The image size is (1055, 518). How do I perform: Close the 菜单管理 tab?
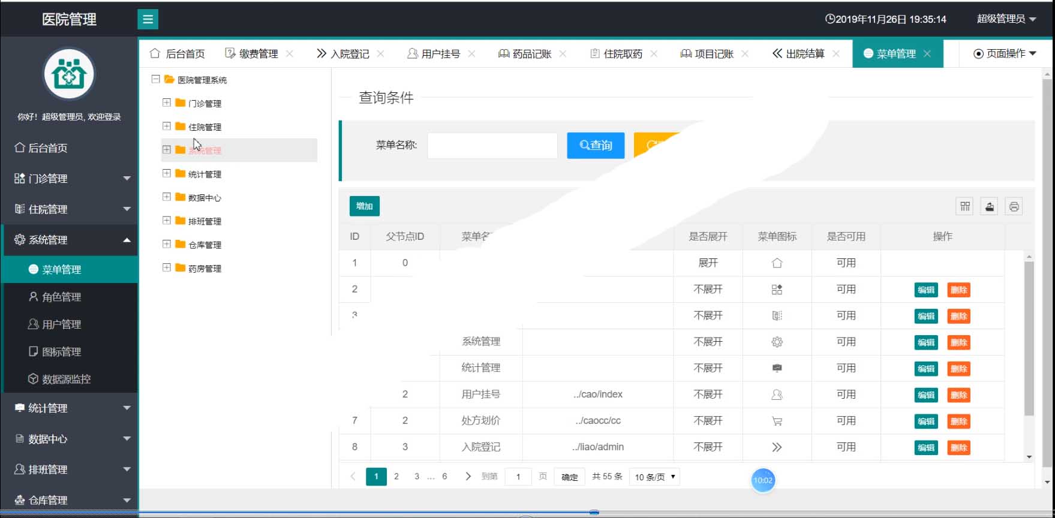click(927, 54)
